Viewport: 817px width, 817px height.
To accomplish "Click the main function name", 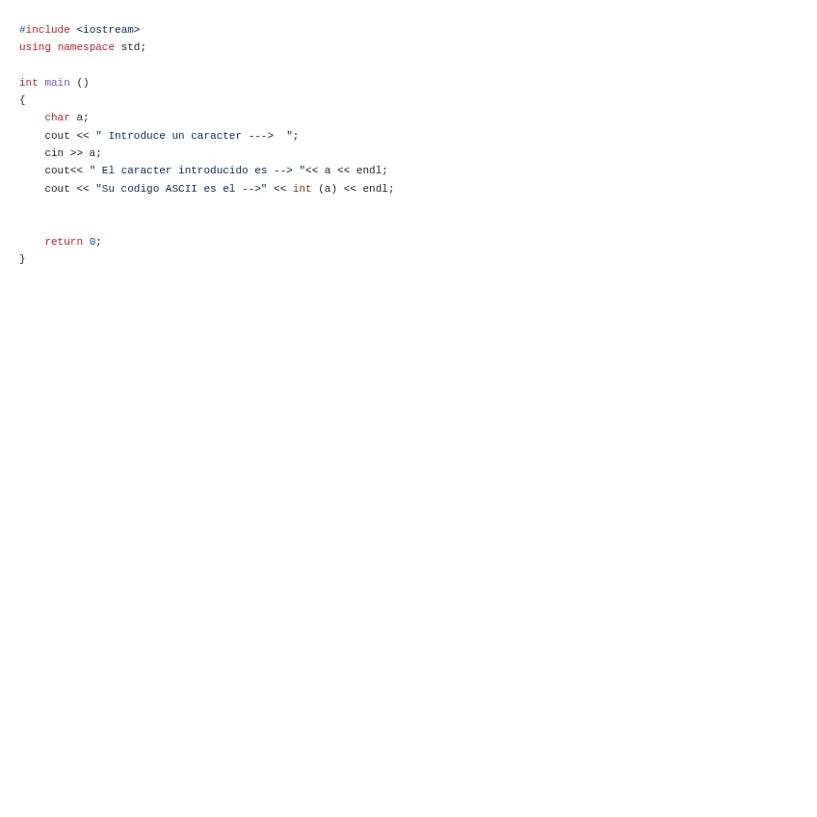I will 57,82.
